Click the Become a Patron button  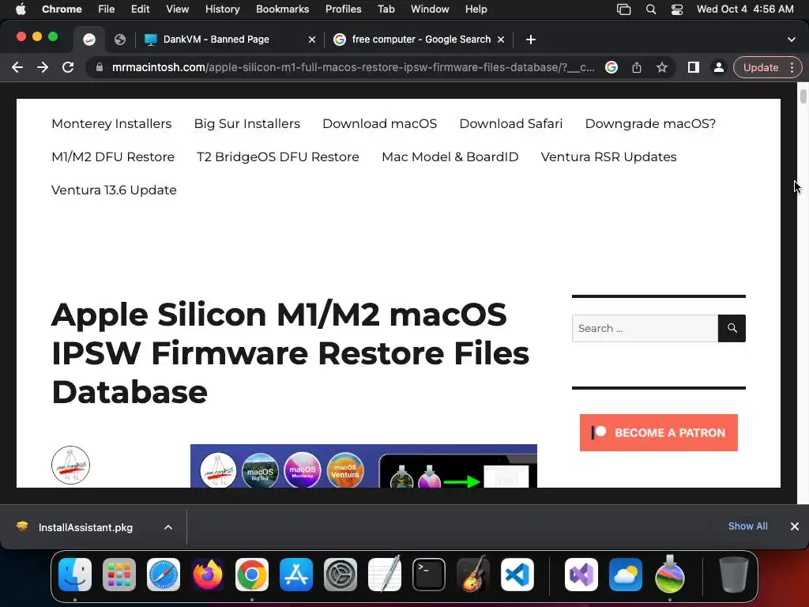coord(658,432)
